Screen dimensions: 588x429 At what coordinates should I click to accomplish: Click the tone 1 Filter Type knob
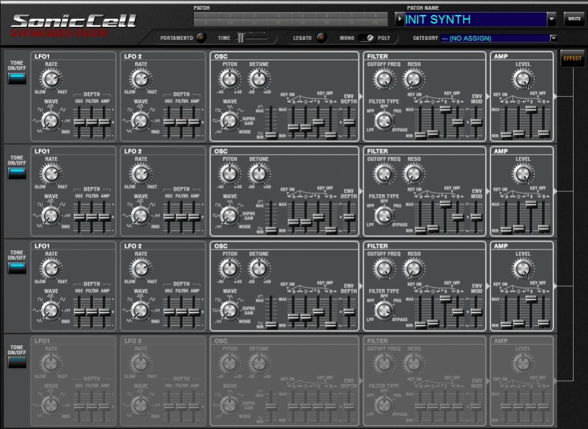click(x=383, y=121)
